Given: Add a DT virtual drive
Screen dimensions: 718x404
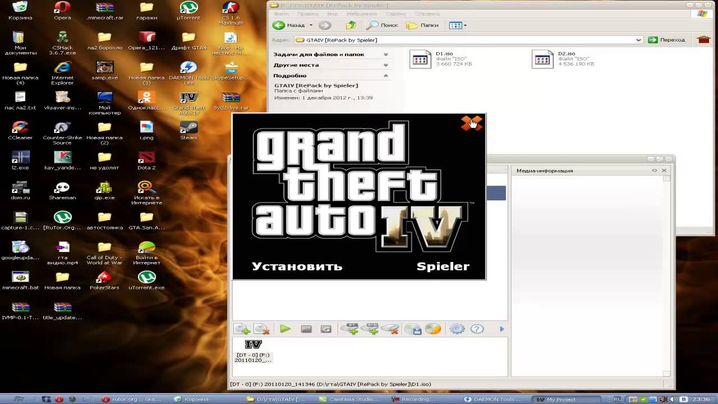Looking at the screenshot, I should (350, 329).
